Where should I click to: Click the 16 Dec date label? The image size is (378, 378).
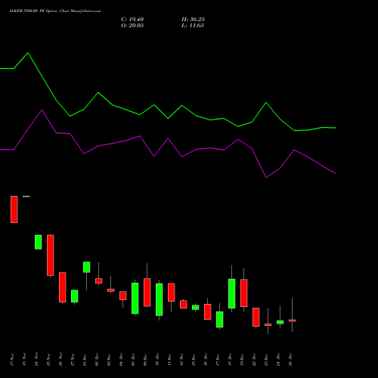206,360
